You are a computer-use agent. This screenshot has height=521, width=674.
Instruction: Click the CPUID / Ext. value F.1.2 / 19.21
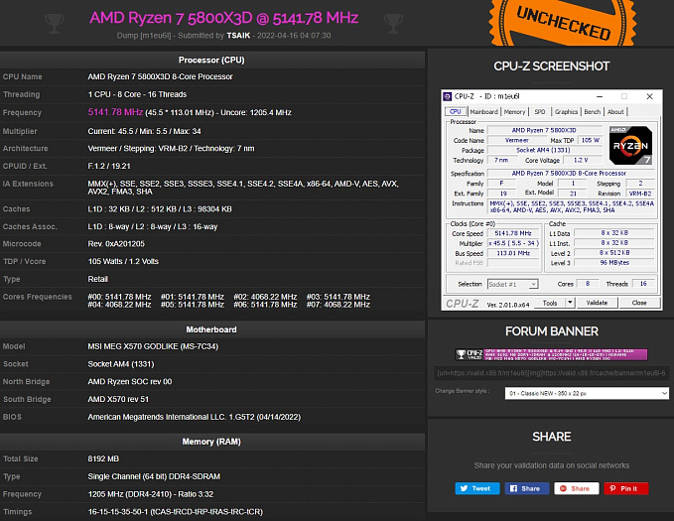[x=109, y=166]
